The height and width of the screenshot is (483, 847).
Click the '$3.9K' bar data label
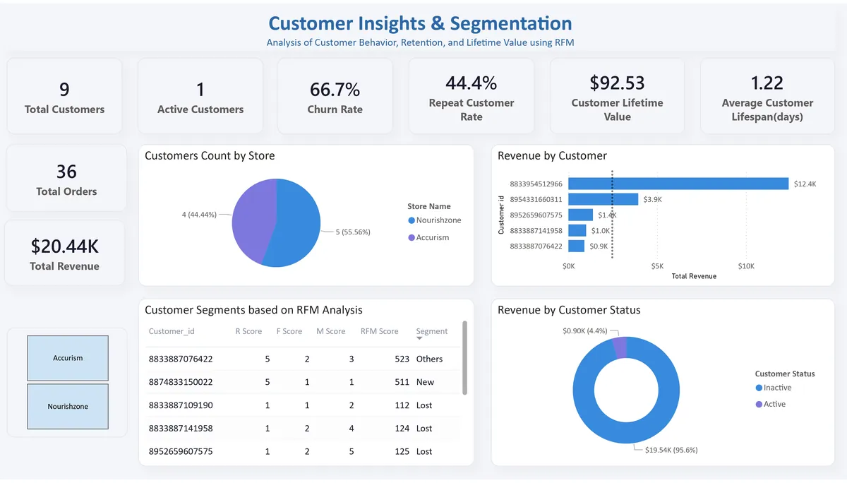click(652, 199)
